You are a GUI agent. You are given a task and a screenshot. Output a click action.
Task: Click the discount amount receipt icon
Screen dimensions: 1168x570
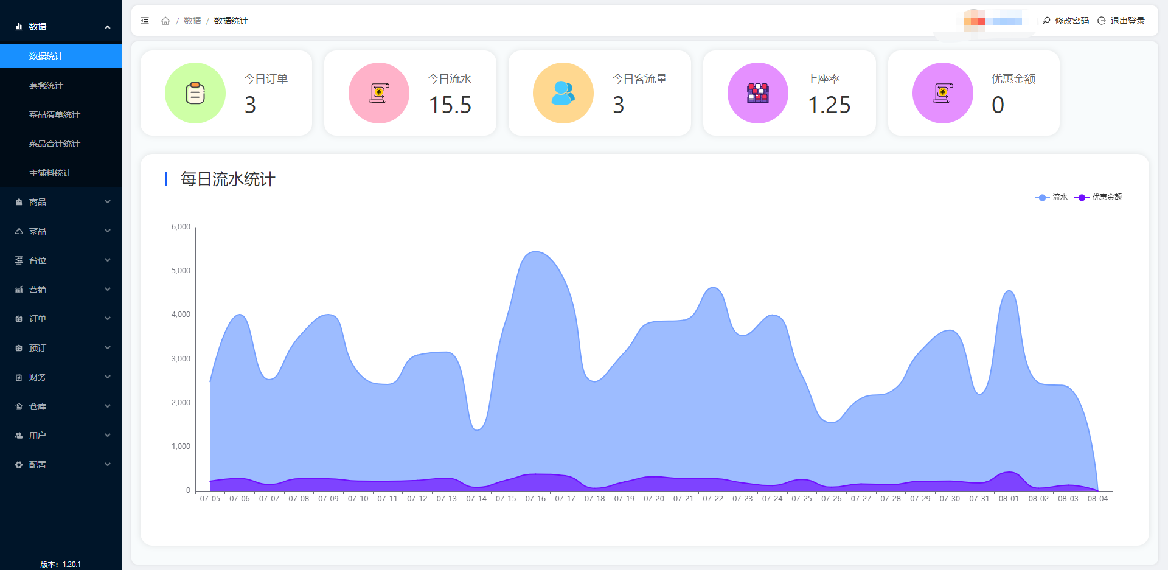tap(942, 93)
